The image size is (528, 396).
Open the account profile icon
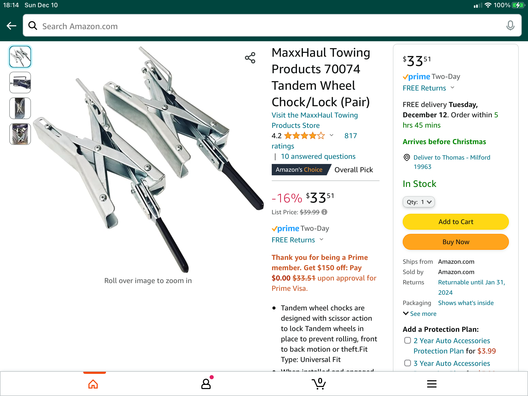click(x=206, y=384)
